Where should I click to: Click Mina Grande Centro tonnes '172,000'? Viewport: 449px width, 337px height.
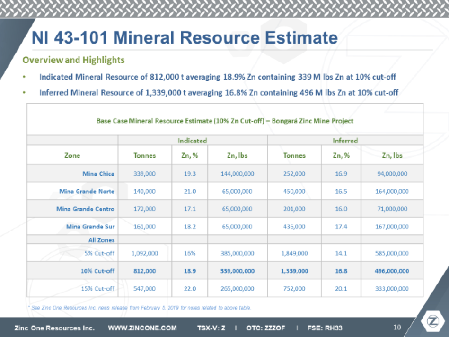[145, 209]
